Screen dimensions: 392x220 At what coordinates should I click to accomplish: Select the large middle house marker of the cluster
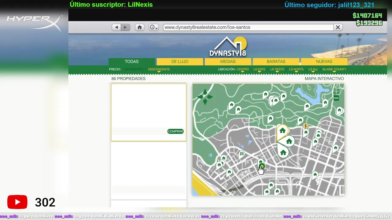coord(288,141)
